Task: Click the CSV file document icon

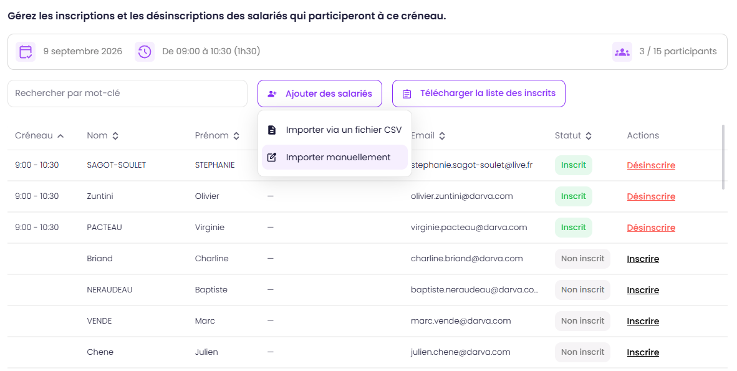Action: point(272,130)
